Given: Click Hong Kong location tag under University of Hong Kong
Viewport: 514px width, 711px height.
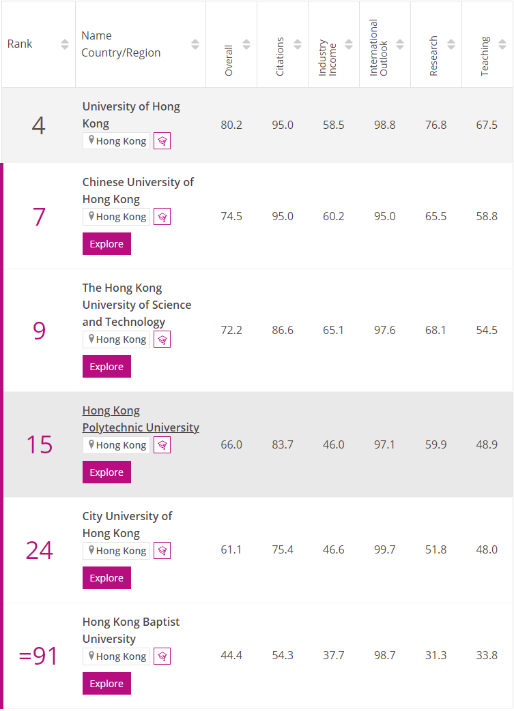Looking at the screenshot, I should pyautogui.click(x=116, y=141).
